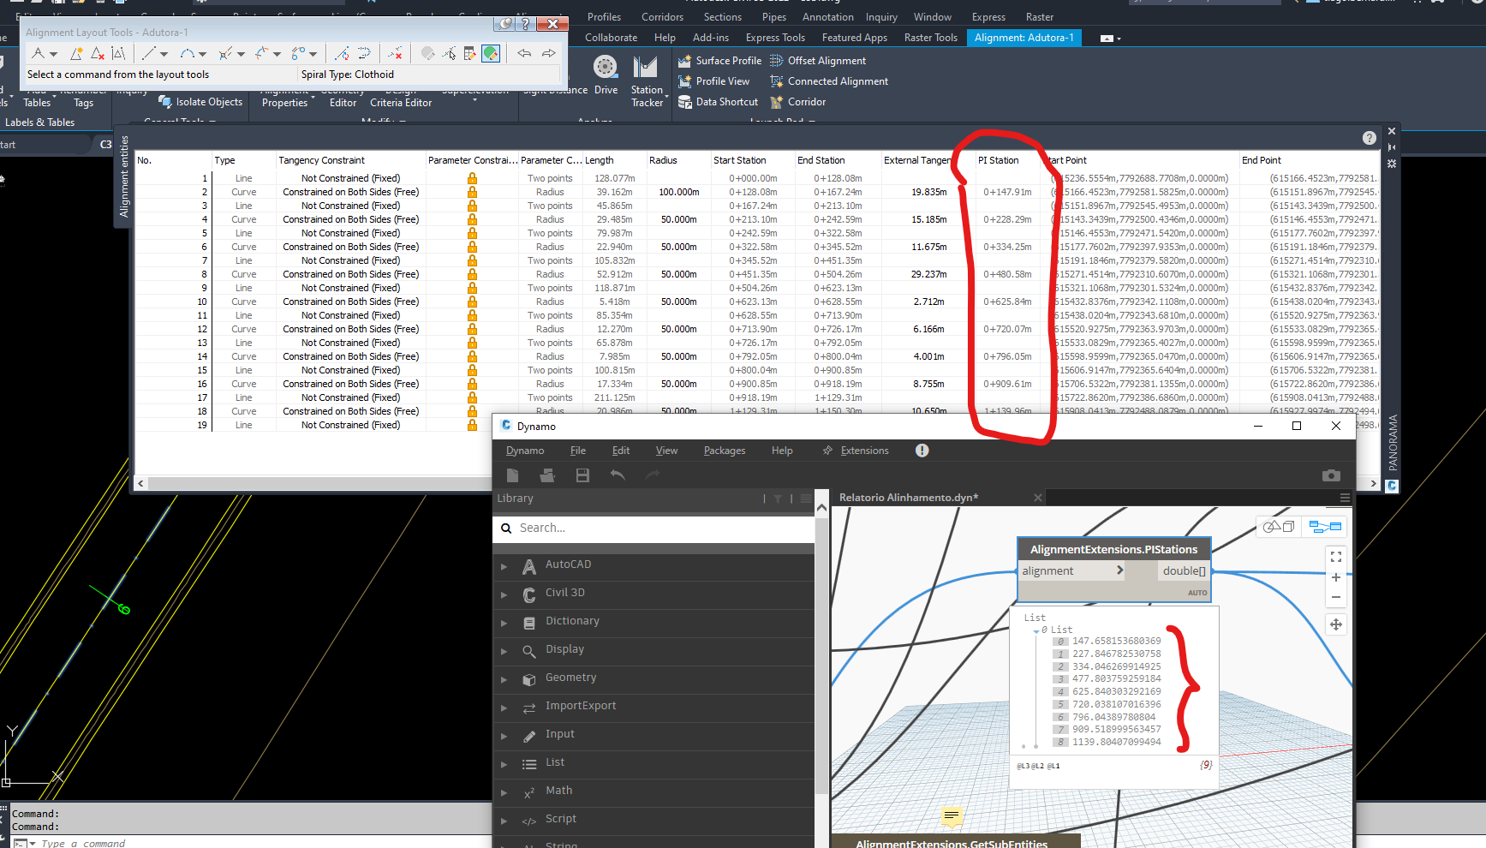Open Dynamo's Packages menu

[x=725, y=451]
